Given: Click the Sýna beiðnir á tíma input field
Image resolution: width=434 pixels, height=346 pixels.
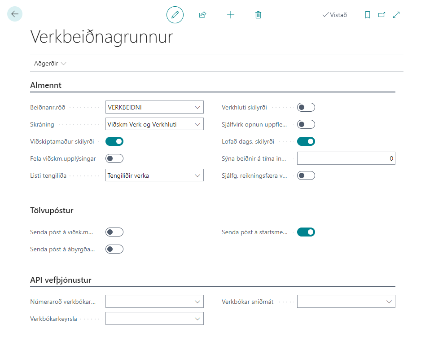Looking at the screenshot, I should (346, 158).
